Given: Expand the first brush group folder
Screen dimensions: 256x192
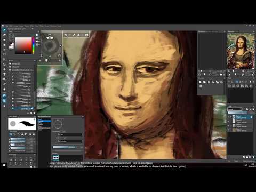Looking at the screenshot, I should pos(10,63).
